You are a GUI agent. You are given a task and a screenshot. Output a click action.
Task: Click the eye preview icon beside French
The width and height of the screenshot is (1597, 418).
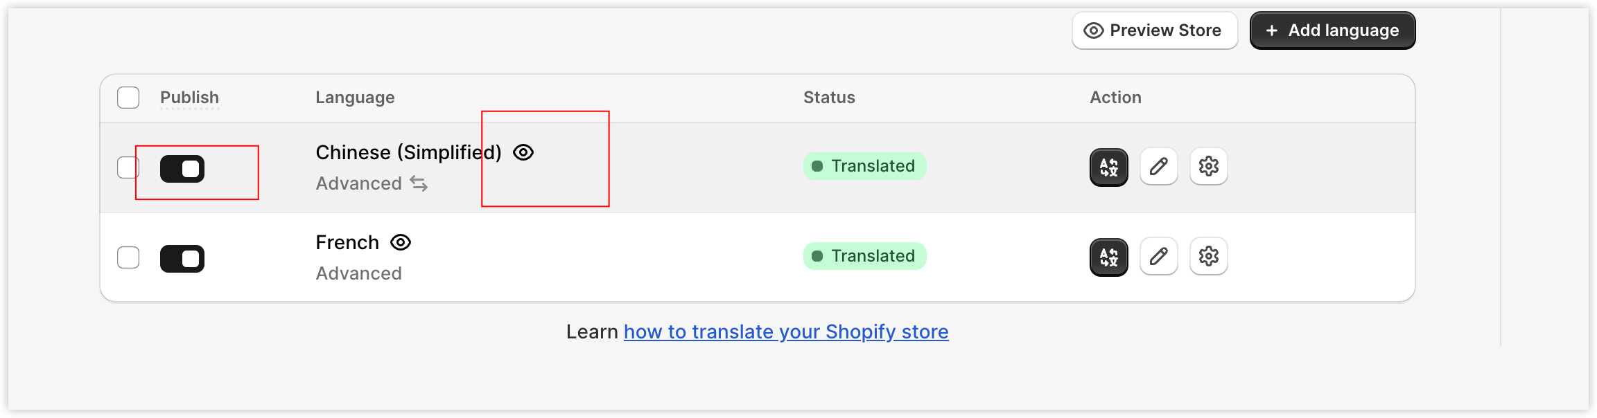[401, 242]
